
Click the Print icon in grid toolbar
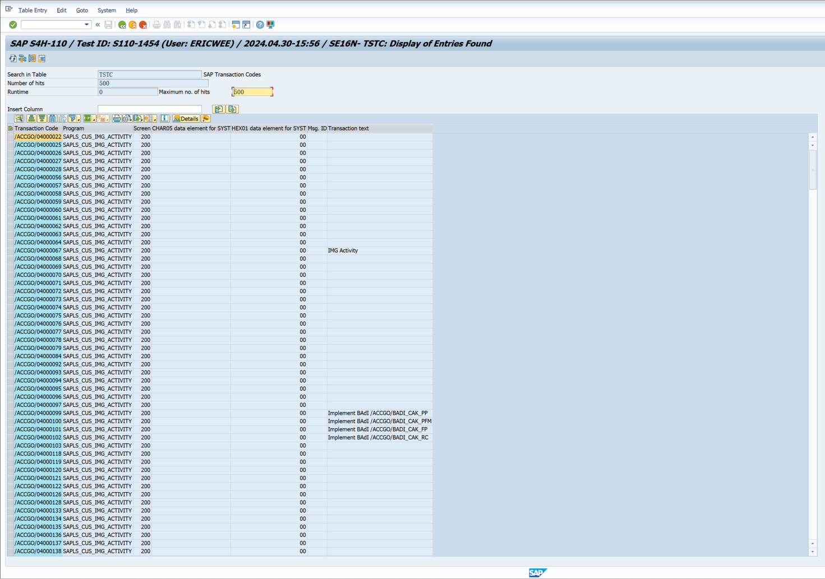click(116, 118)
